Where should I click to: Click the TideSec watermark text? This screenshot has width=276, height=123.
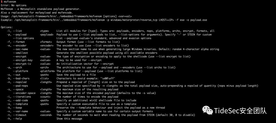tap(240, 111)
